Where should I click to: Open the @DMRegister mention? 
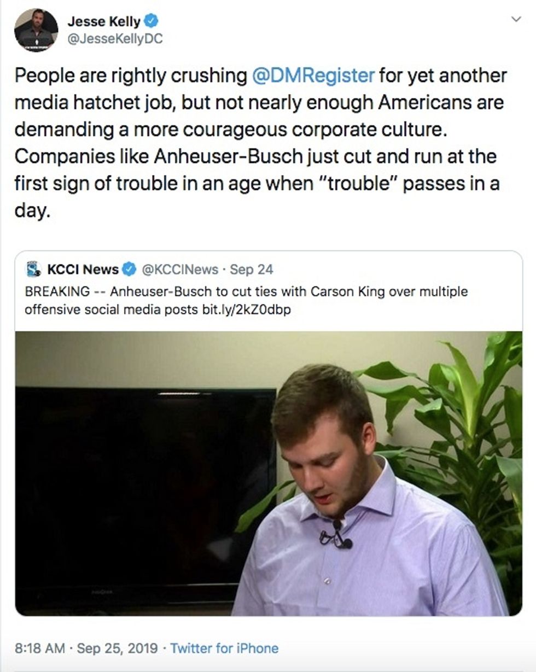313,76
